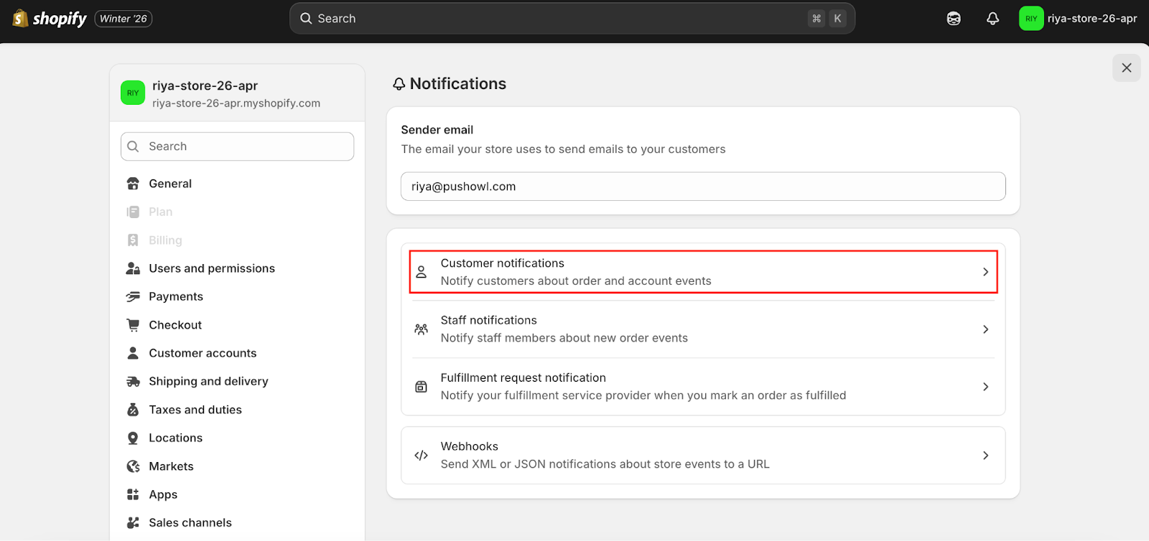1149x541 pixels.
Task: Click the Customer notifications person icon
Action: [x=422, y=272]
